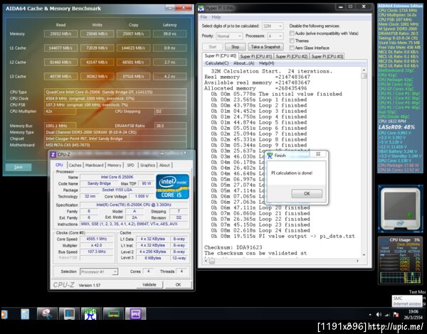
Task: Toggle the Themes checkbox in Hyper PI
Action: click(x=292, y=41)
